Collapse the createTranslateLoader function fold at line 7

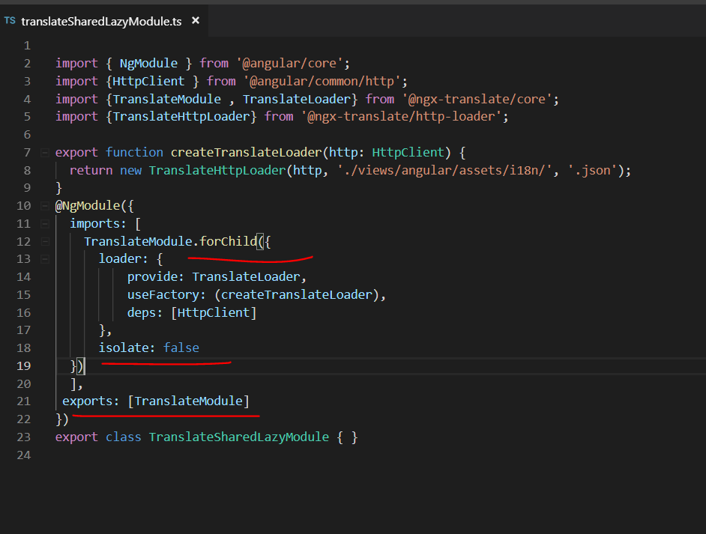[x=44, y=153]
